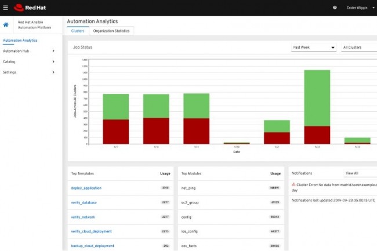Click the 292 usage badge for backup_cloud_deployment

(166, 246)
